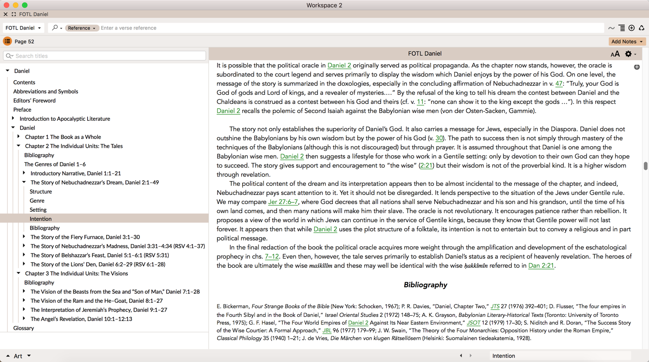This screenshot has width=649, height=362.
Task: Close the FOTL Daniel tab
Action: 5,15
